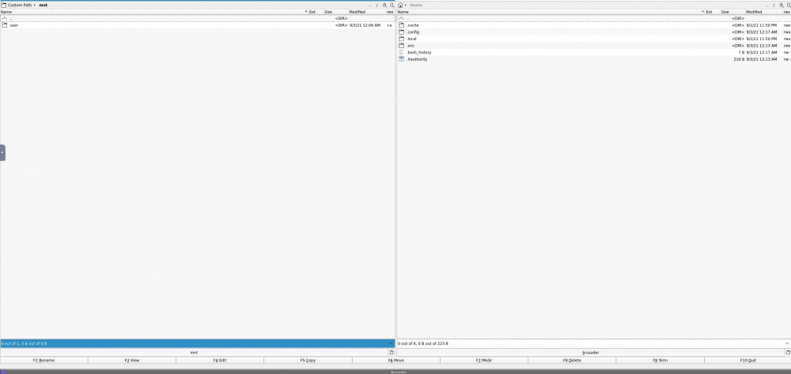Sort right panel by rwx column
791x374 pixels.
pos(786,12)
